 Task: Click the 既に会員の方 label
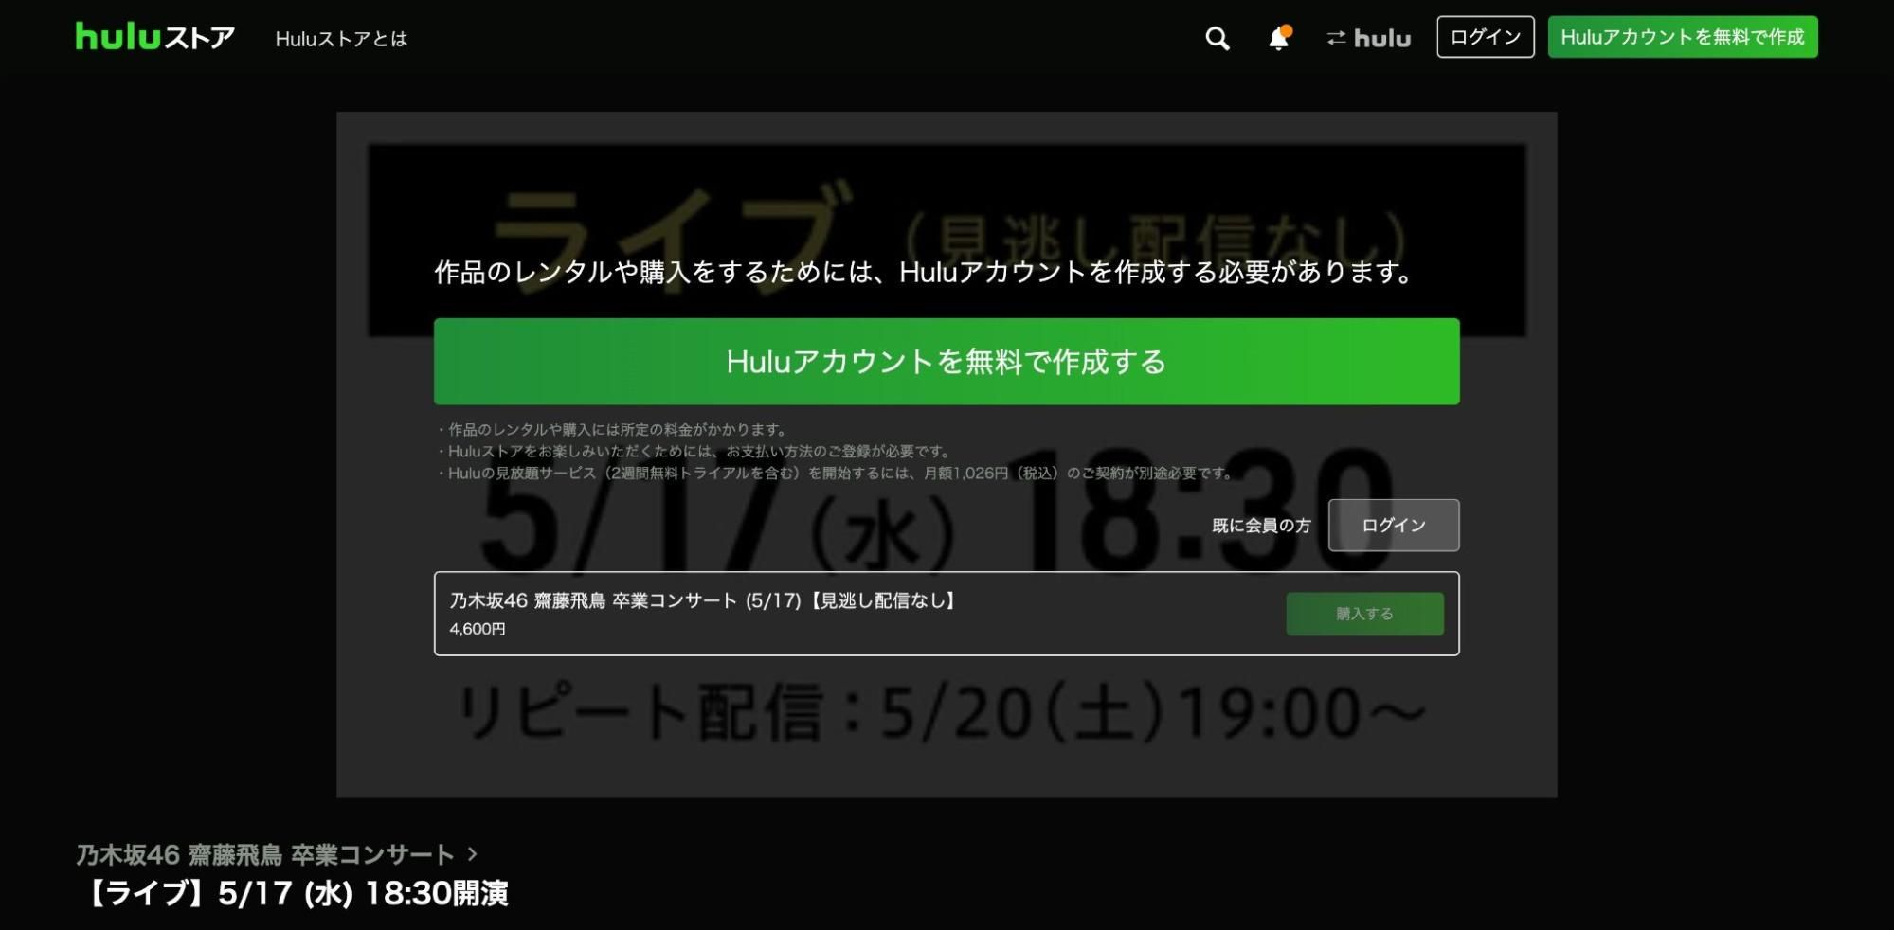tap(1261, 526)
